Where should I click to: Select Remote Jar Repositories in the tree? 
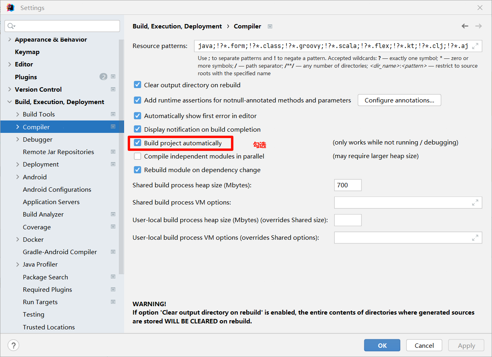[x=58, y=152]
